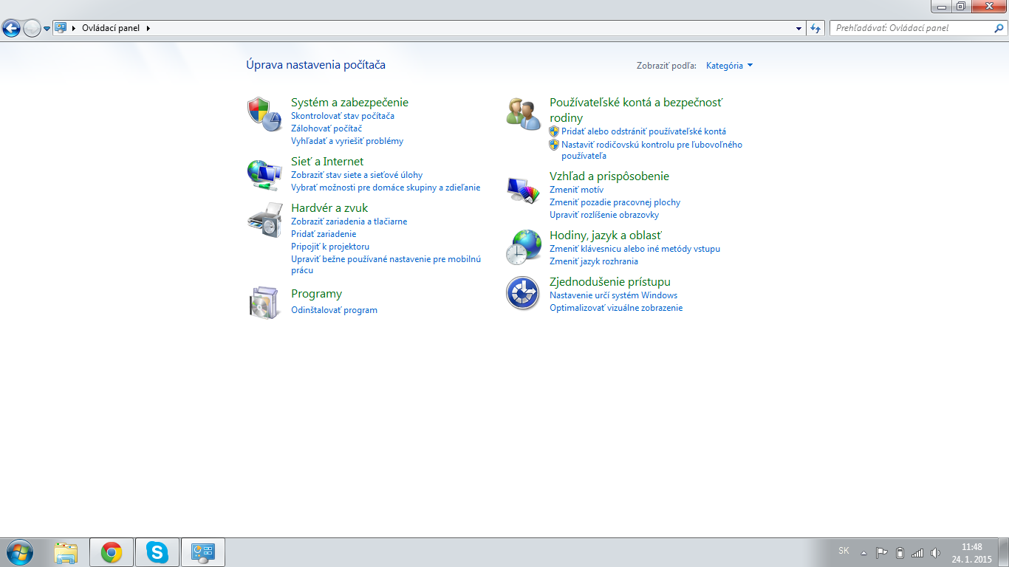Click Zmeniť motív link

pyautogui.click(x=576, y=190)
